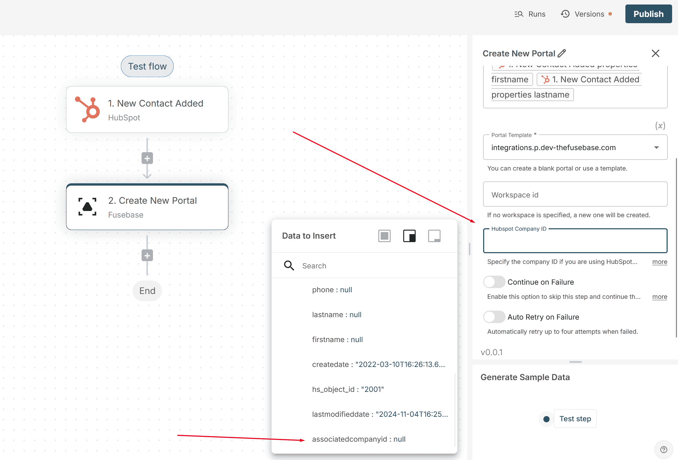
Task: Toggle Continue on Failure switch
Action: pyautogui.click(x=494, y=282)
